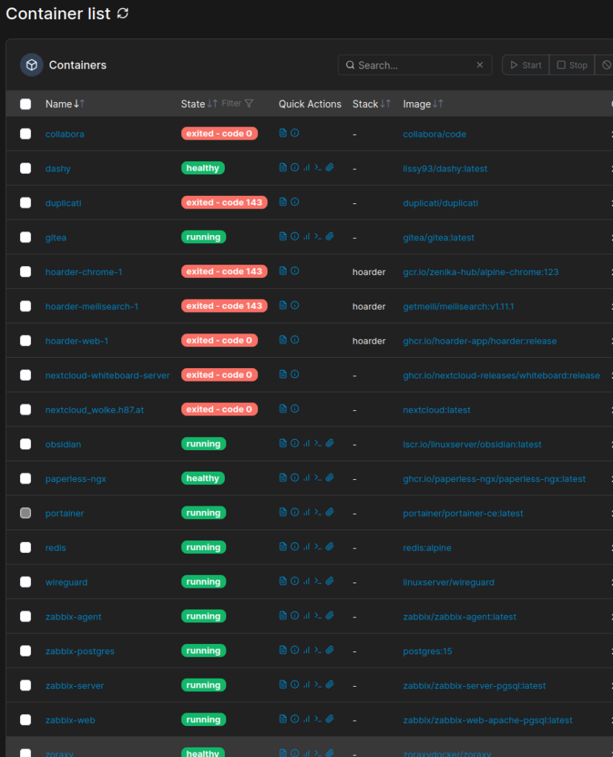Viewport: 613px width, 757px height.
Task: Open wireguard container details
Action: 66,583
